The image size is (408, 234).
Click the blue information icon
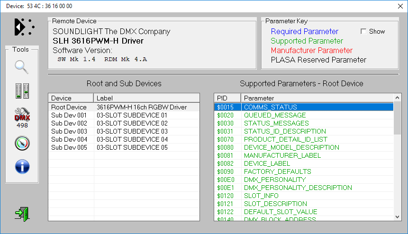[22, 166]
